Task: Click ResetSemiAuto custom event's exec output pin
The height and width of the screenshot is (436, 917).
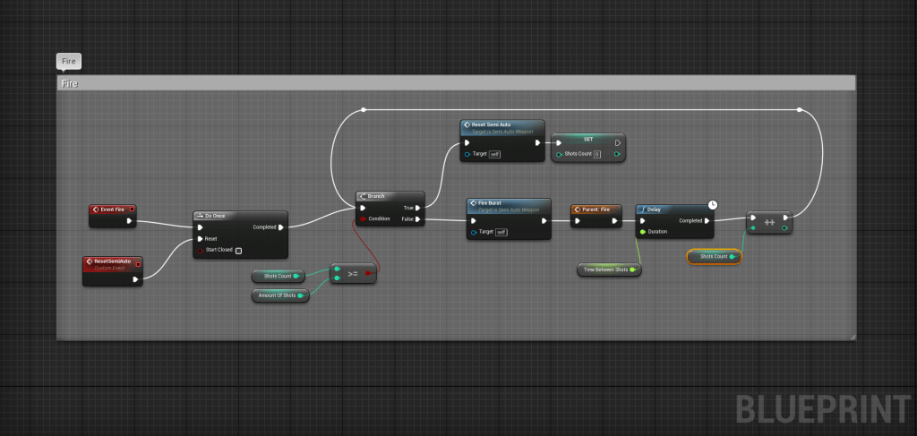Action: 135,279
